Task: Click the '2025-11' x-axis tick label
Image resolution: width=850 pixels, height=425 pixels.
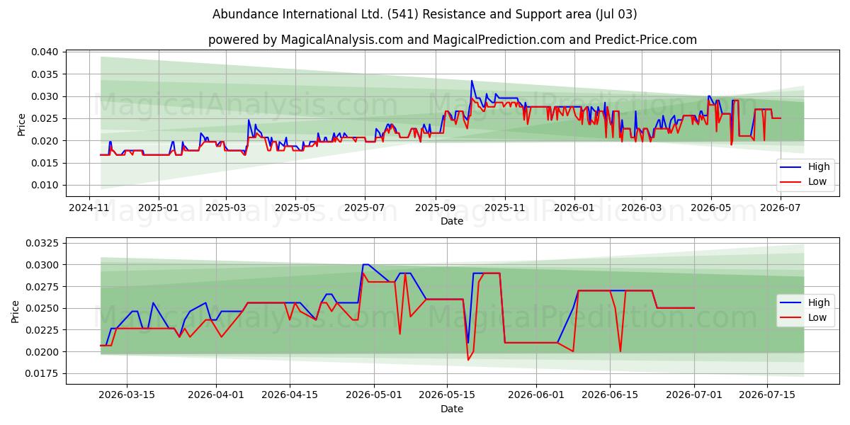Action: coord(505,208)
